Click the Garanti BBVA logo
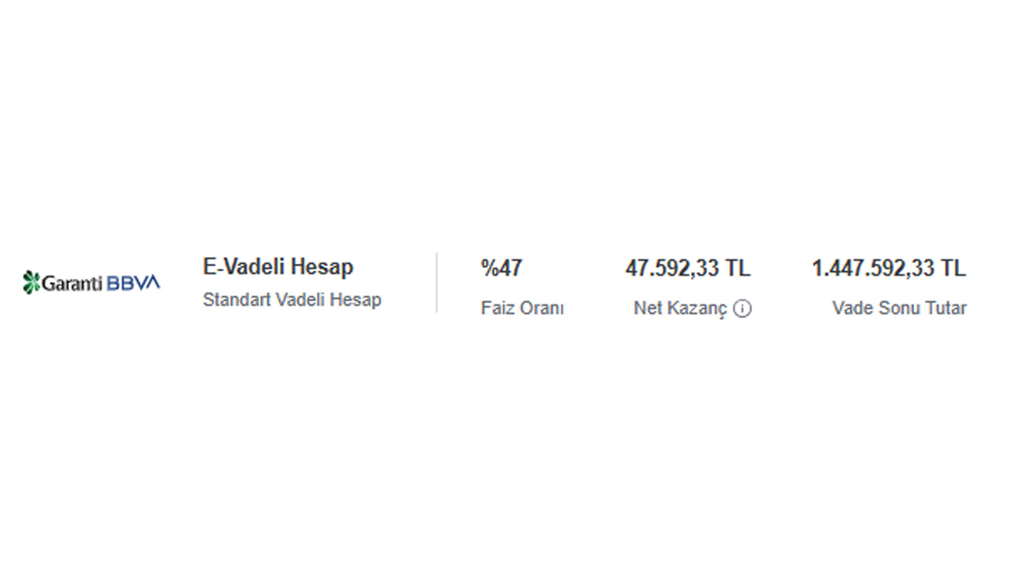Screen dimensions: 1012x569 point(91,282)
